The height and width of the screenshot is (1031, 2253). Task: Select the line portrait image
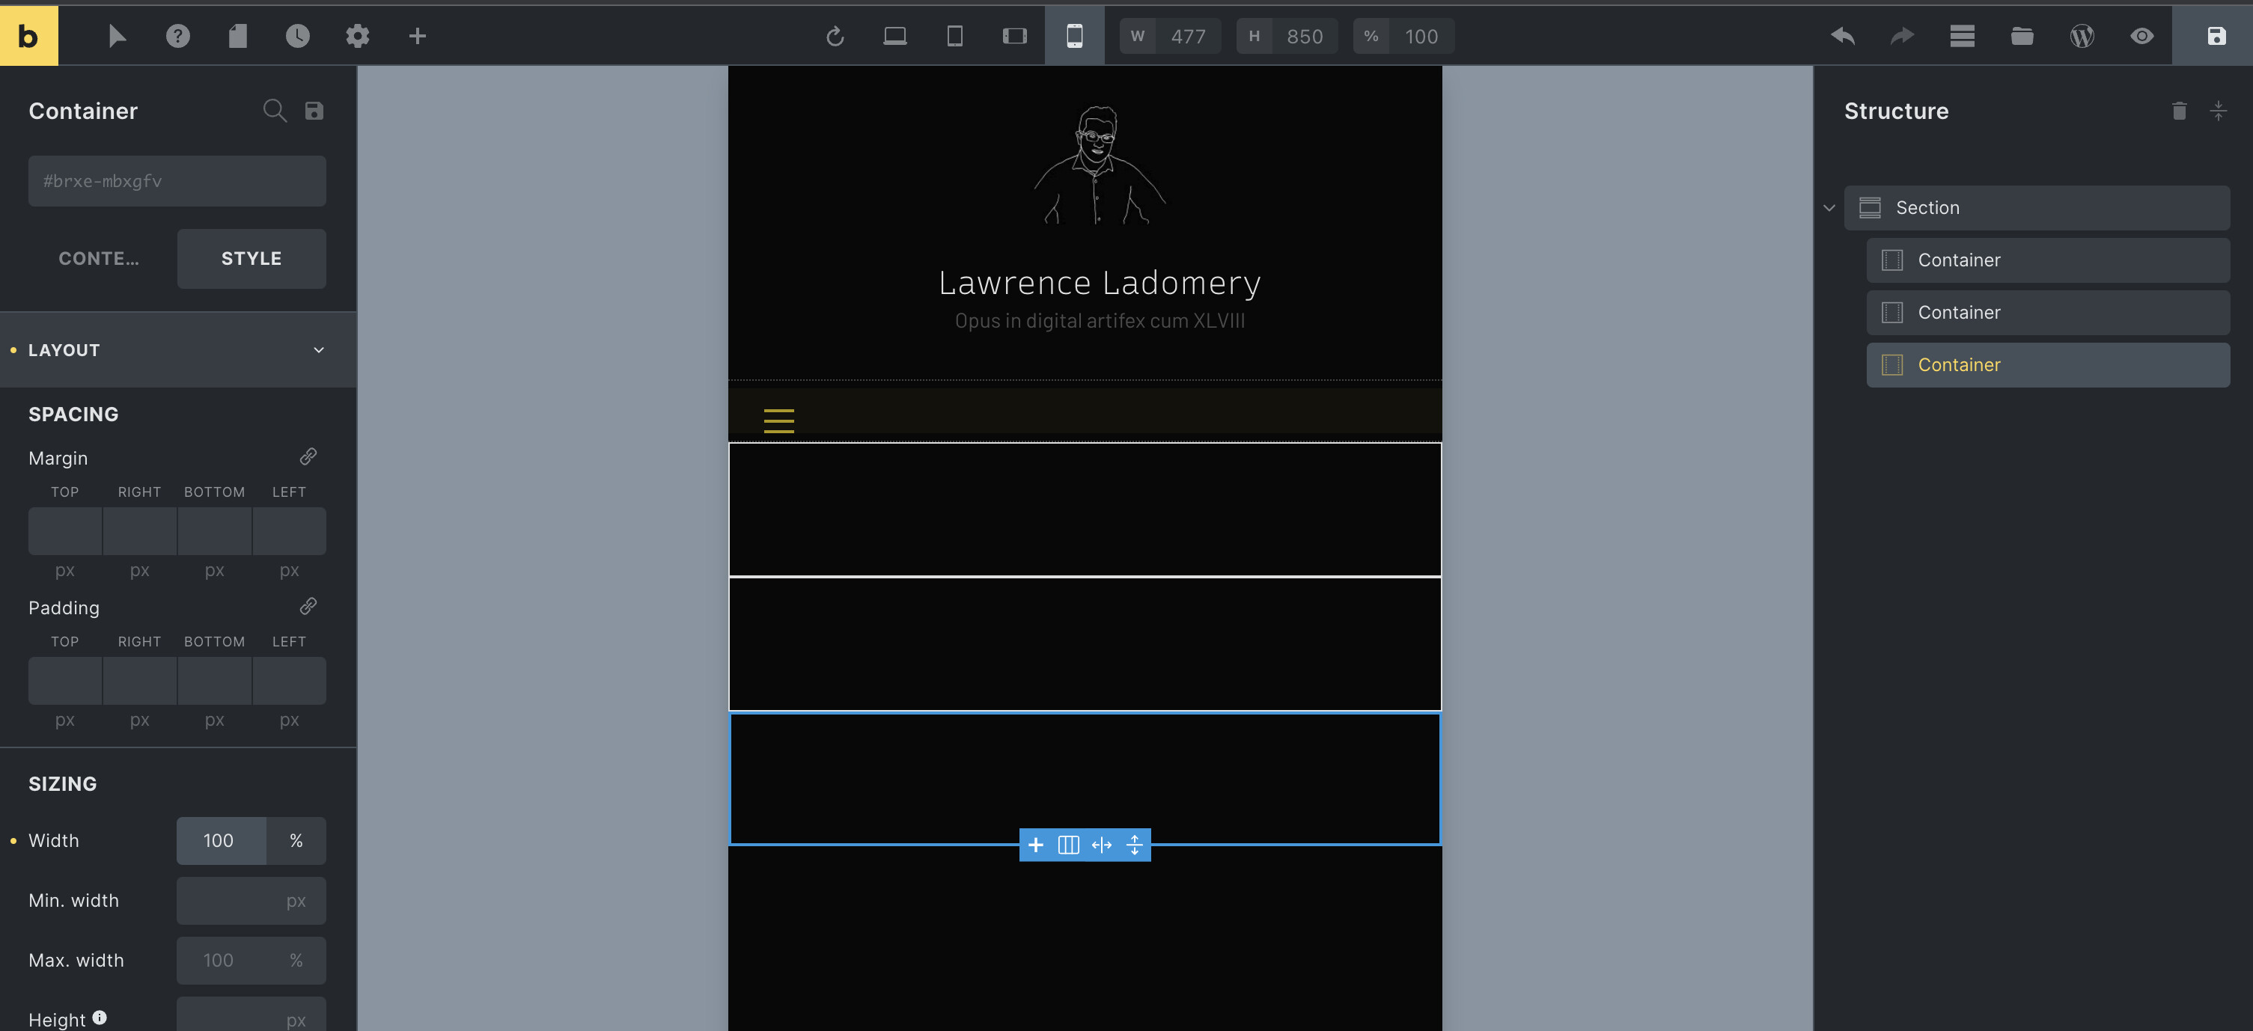click(1100, 165)
